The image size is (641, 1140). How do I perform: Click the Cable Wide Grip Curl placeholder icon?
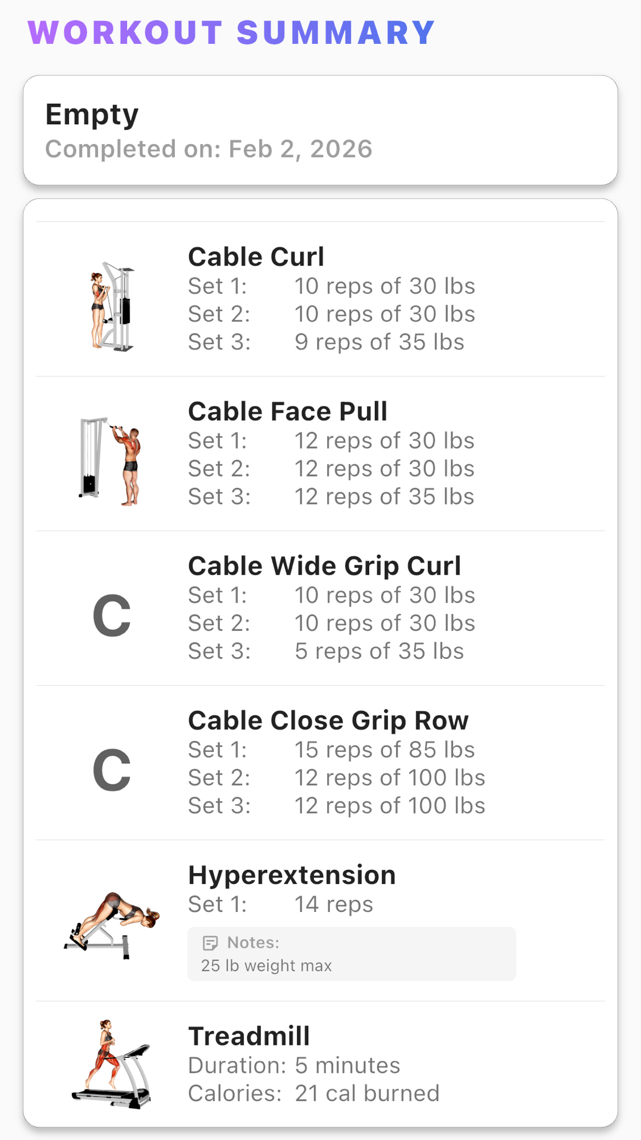(112, 616)
